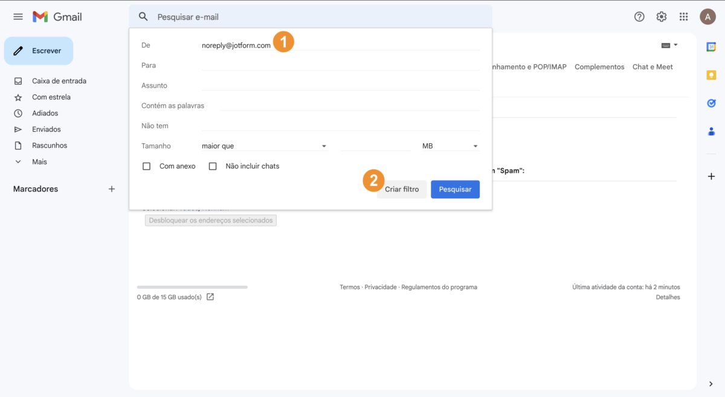Screen dimensions: 725x397
Task: Switch to Chat e Meet tab
Action: click(652, 67)
